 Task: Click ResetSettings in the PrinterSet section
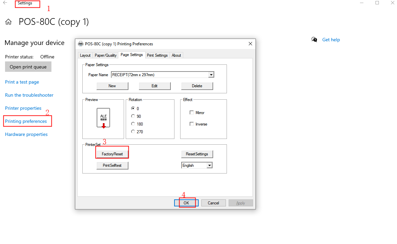click(197, 154)
